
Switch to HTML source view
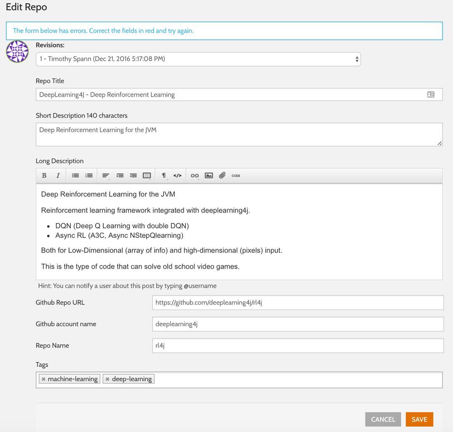click(x=178, y=176)
